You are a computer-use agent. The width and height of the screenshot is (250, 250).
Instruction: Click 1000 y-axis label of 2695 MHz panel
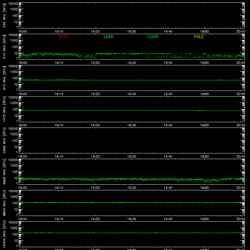pos(14,134)
